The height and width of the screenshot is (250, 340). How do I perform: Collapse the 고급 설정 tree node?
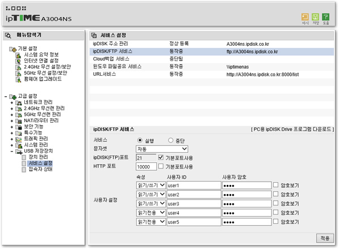pos(6,97)
